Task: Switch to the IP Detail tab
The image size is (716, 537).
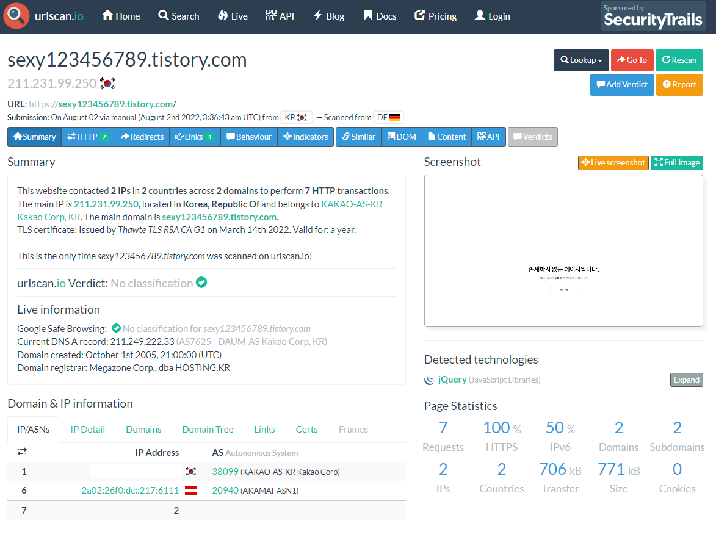Action: click(x=88, y=429)
